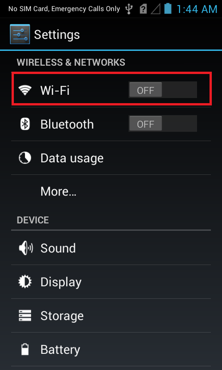Screen dimensions: 222x370
Task: Tap the Battery icon in settings list
Action: coord(25,349)
